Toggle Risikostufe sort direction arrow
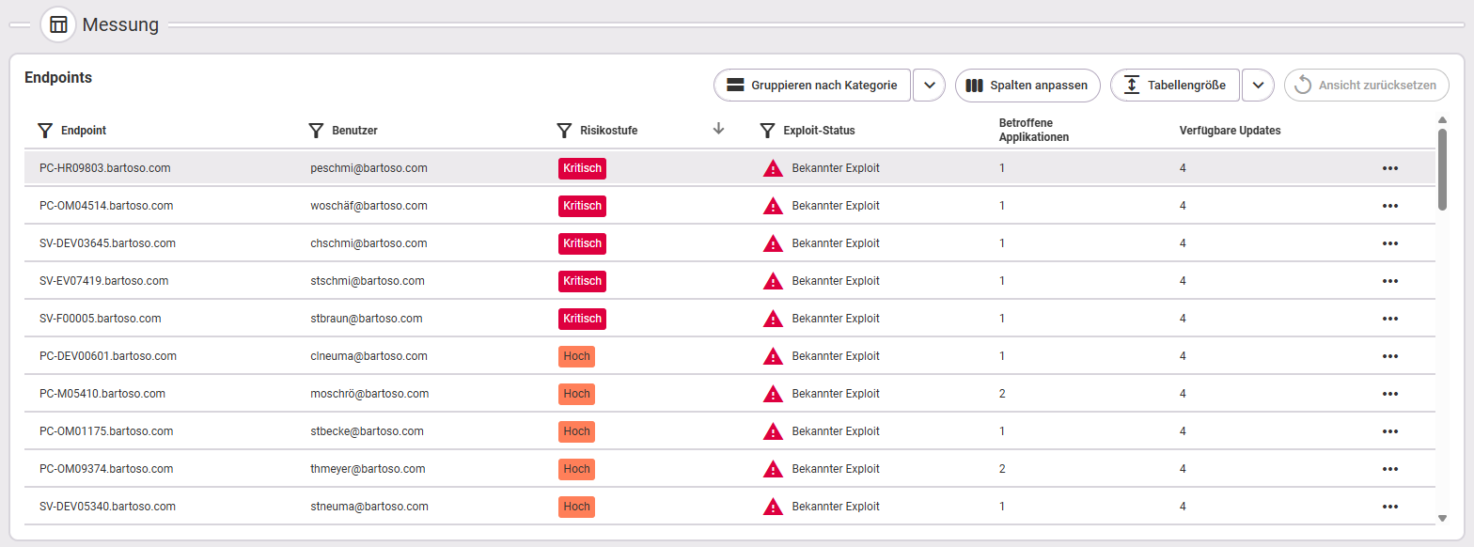 tap(718, 130)
